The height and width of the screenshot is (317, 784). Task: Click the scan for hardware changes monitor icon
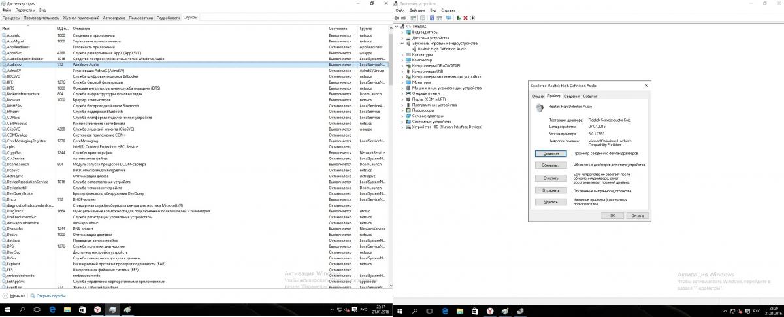coord(450,18)
